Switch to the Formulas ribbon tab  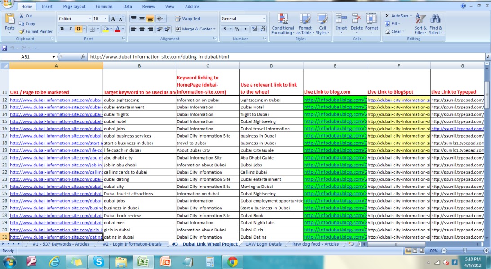(104, 6)
